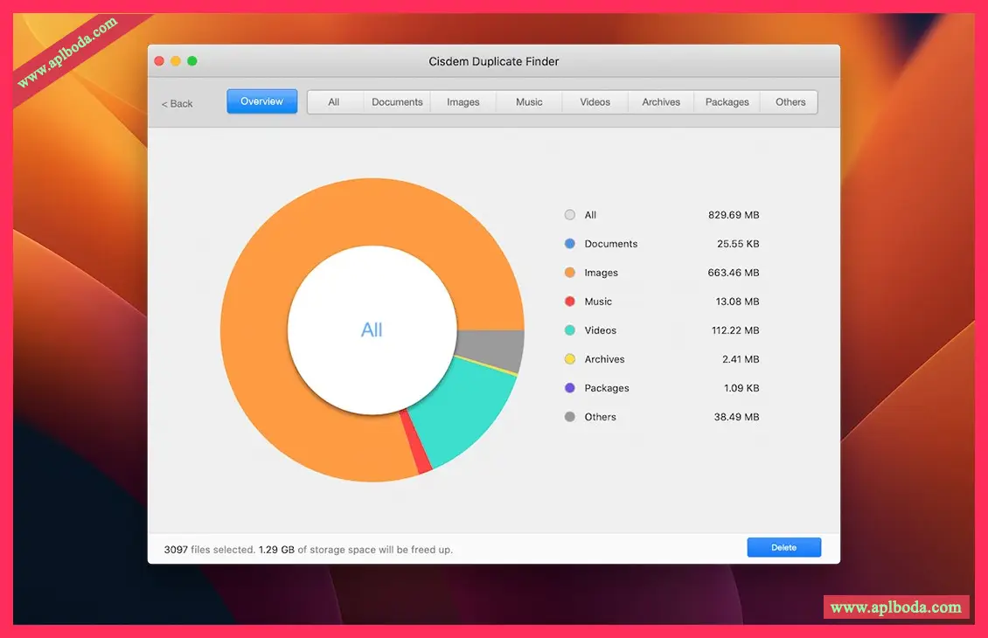This screenshot has height=638, width=988.
Task: Open the Archives tab
Action: 661,102
